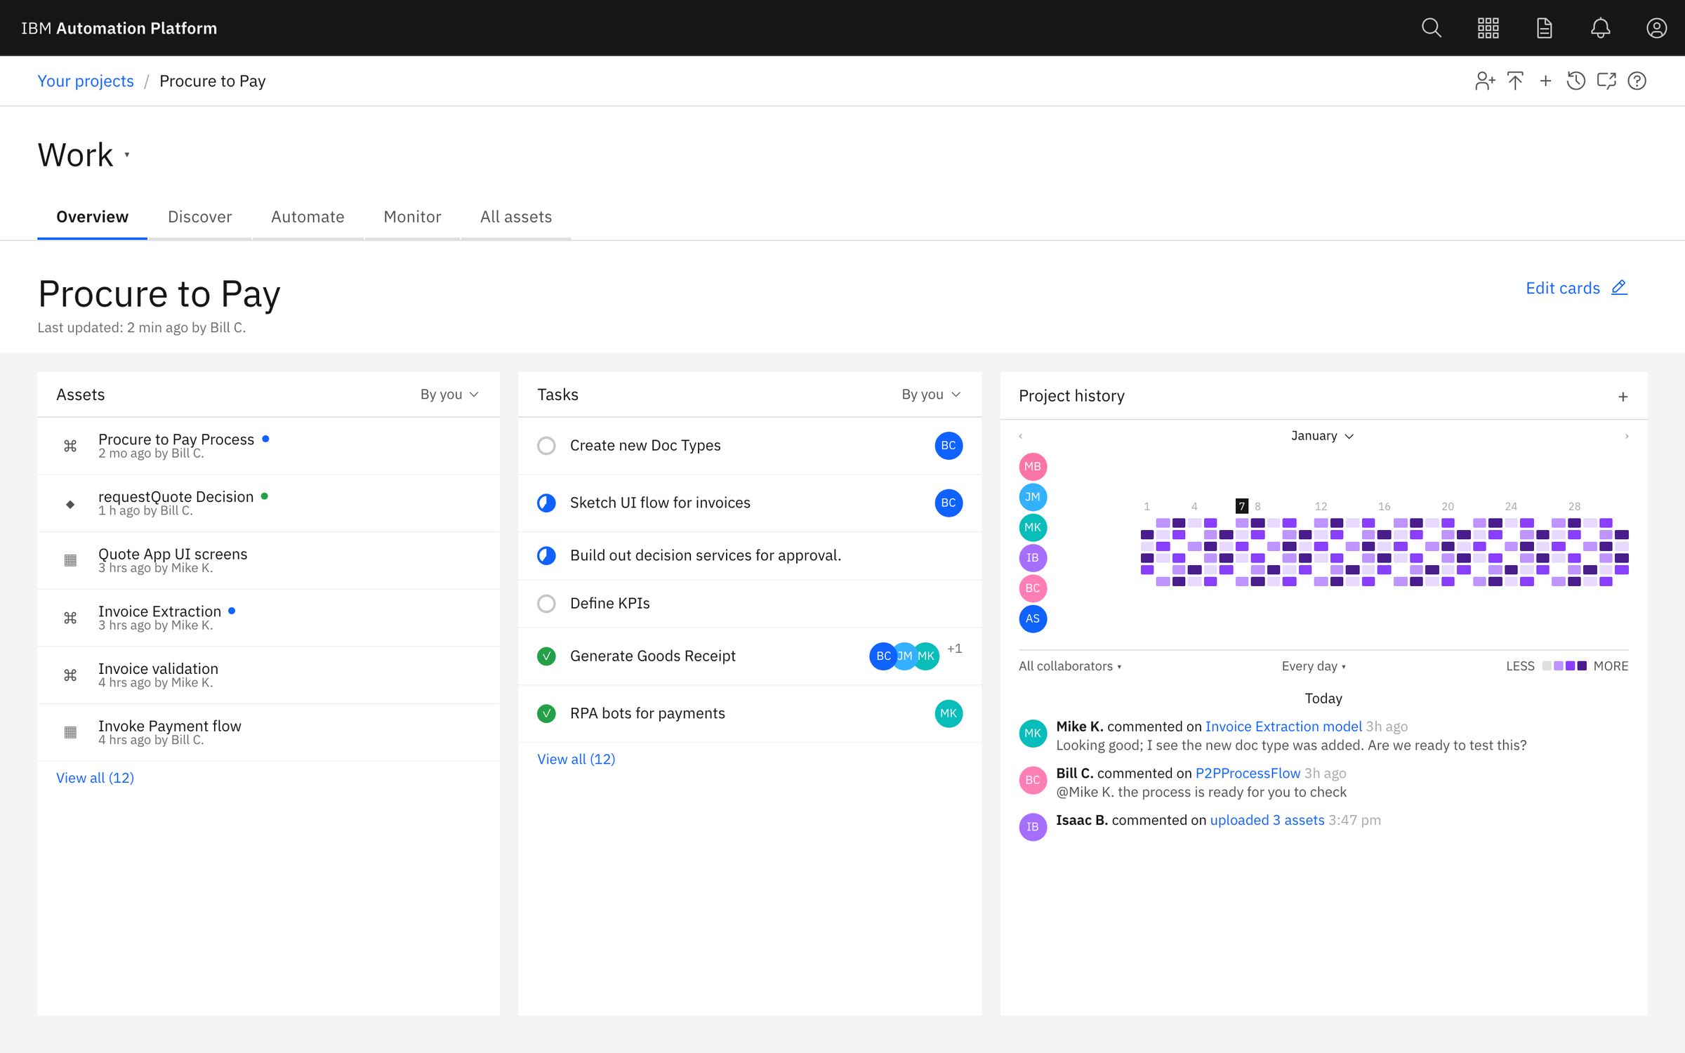
Task: Open the history clock icon
Action: tap(1576, 81)
